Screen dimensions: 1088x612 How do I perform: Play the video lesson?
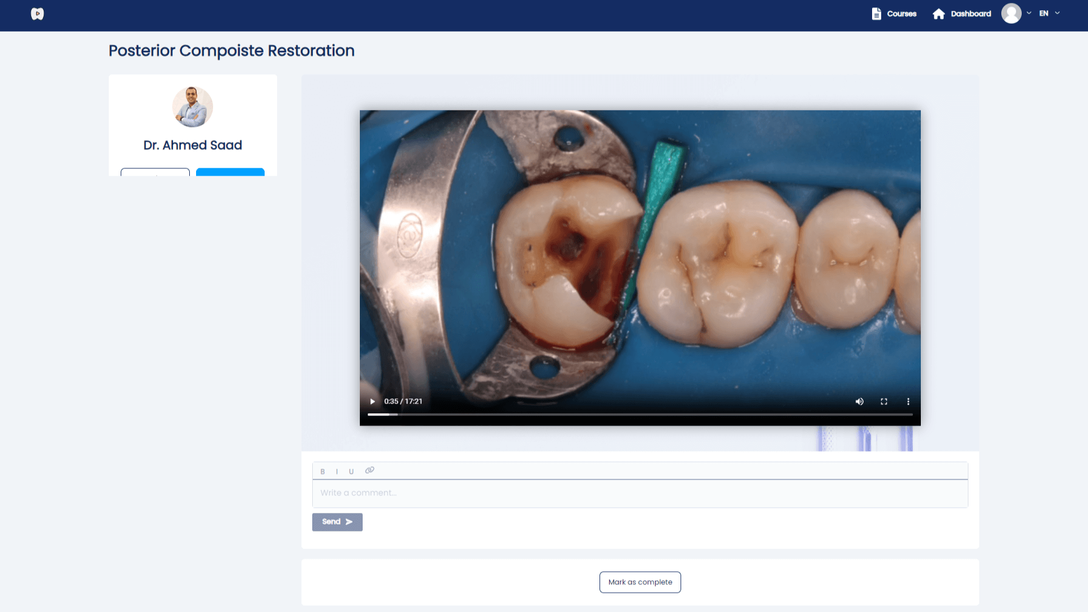(372, 401)
